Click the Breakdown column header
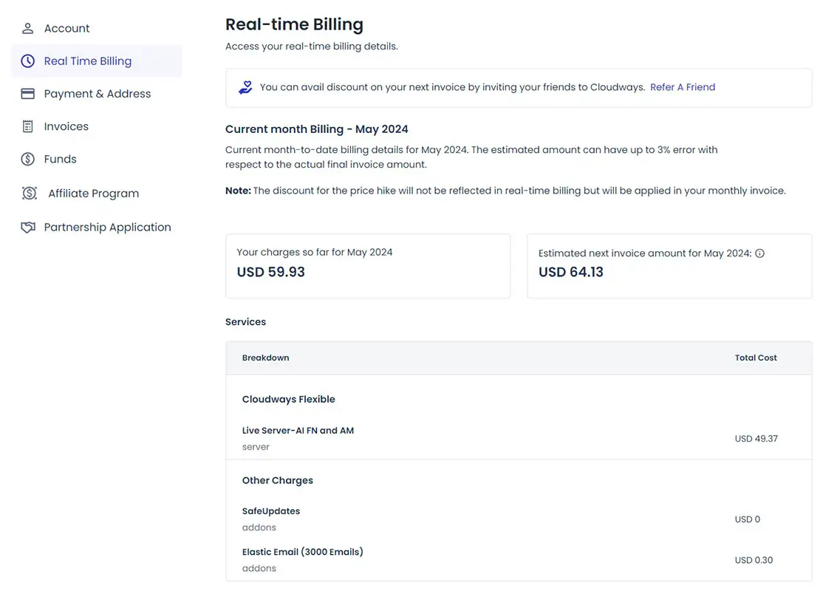The image size is (837, 591). tap(265, 358)
